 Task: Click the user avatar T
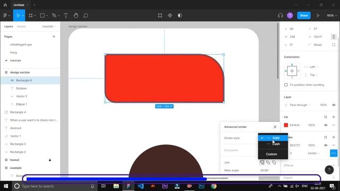290,15
